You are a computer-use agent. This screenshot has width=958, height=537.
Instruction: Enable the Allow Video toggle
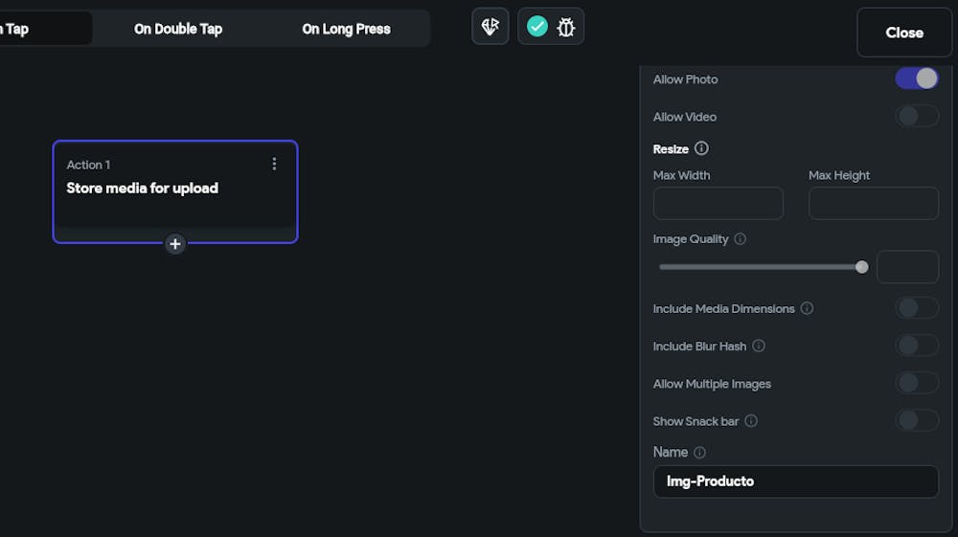917,117
